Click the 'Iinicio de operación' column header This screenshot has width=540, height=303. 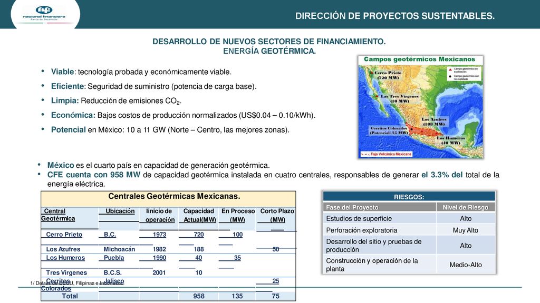pyautogui.click(x=159, y=215)
